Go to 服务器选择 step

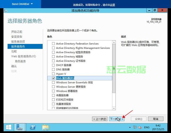(18, 42)
